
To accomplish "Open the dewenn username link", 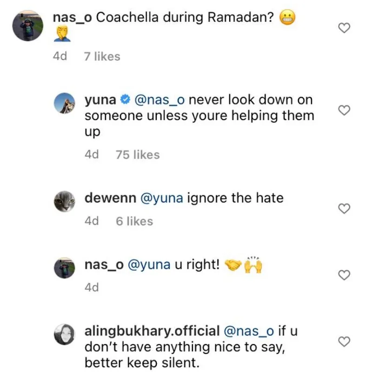I will 110,198.
